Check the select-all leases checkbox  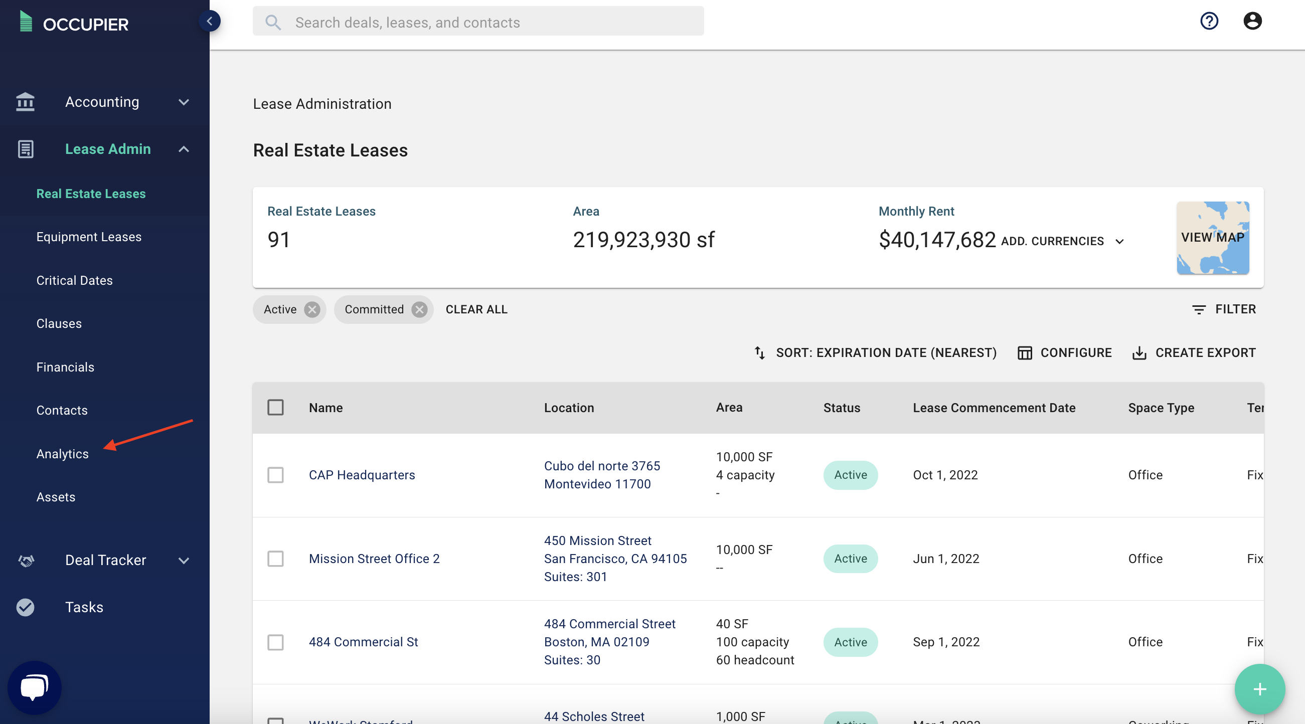[275, 408]
